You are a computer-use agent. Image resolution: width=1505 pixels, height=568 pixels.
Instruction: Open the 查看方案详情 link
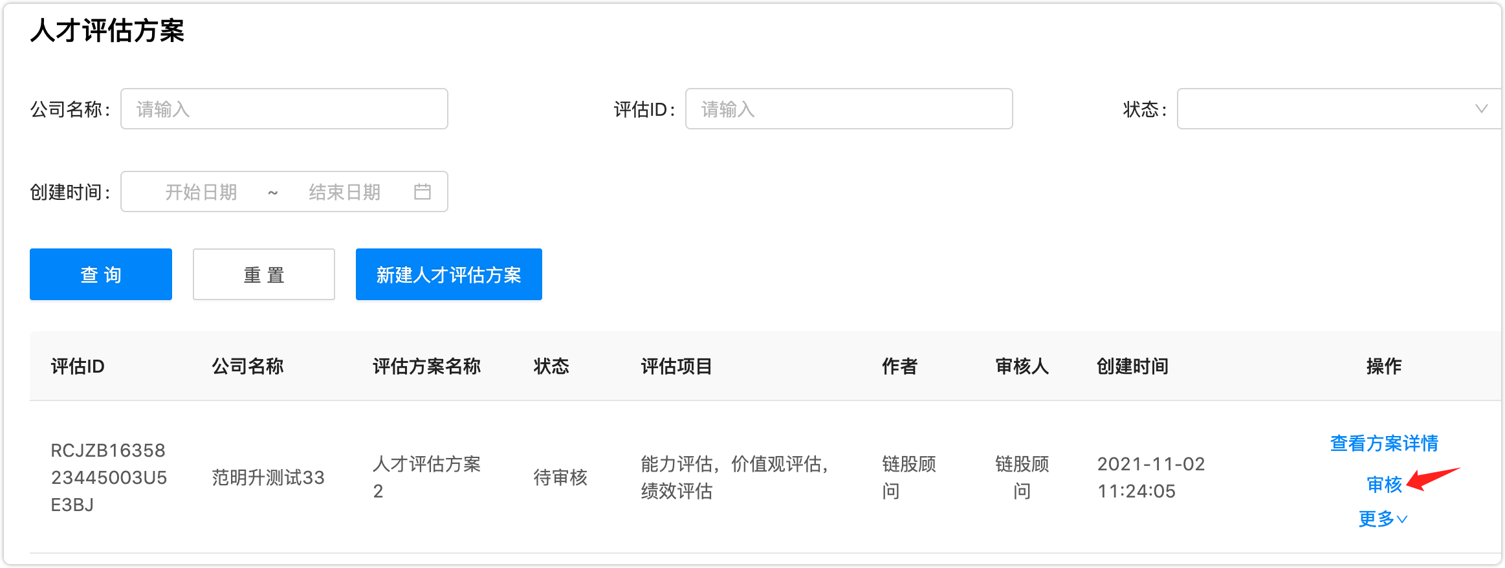click(x=1384, y=443)
